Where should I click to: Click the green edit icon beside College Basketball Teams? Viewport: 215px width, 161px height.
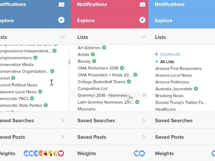(x=129, y=82)
